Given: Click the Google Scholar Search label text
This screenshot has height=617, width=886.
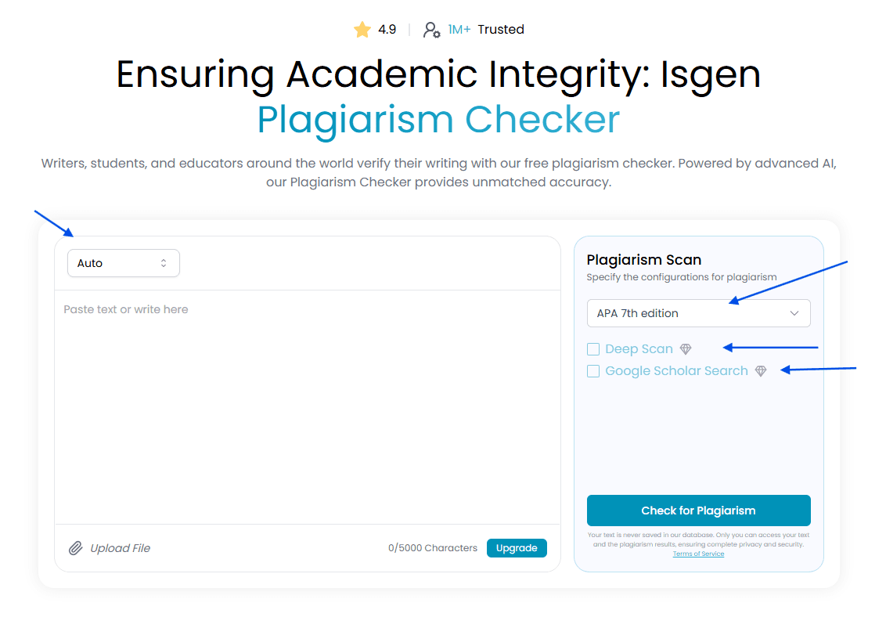Looking at the screenshot, I should pos(676,371).
